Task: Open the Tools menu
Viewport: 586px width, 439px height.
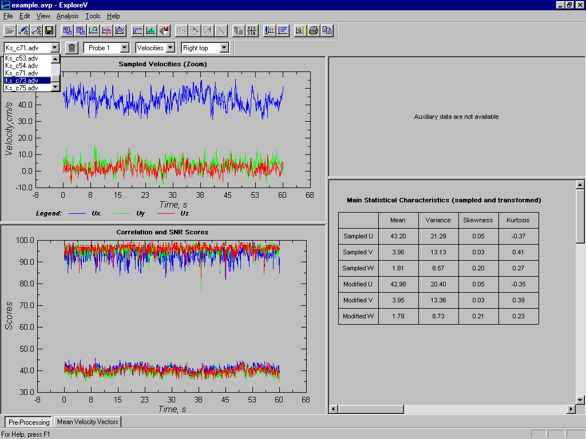Action: pyautogui.click(x=93, y=16)
